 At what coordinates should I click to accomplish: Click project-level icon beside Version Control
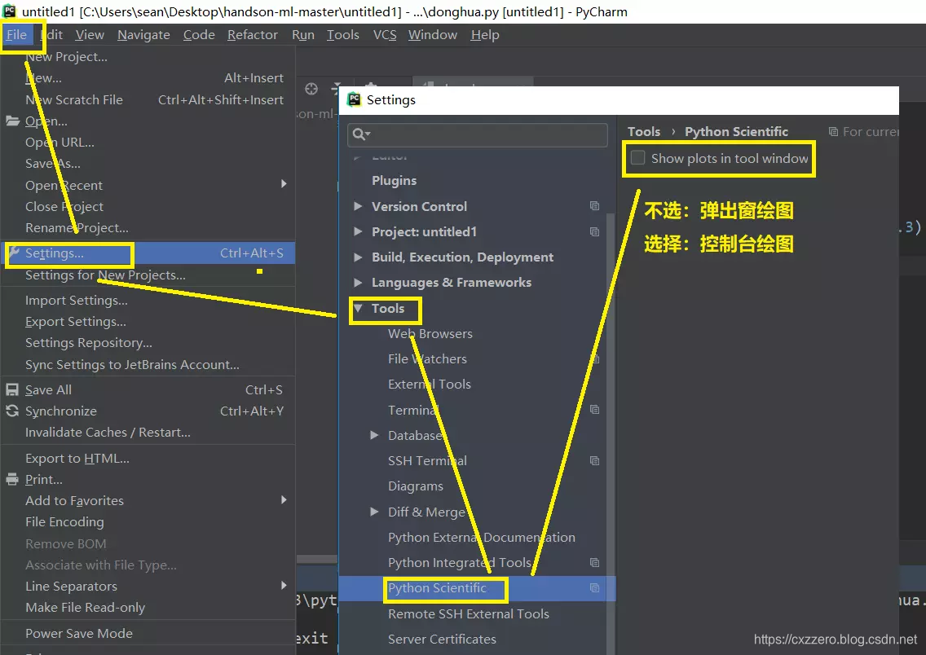pos(595,206)
